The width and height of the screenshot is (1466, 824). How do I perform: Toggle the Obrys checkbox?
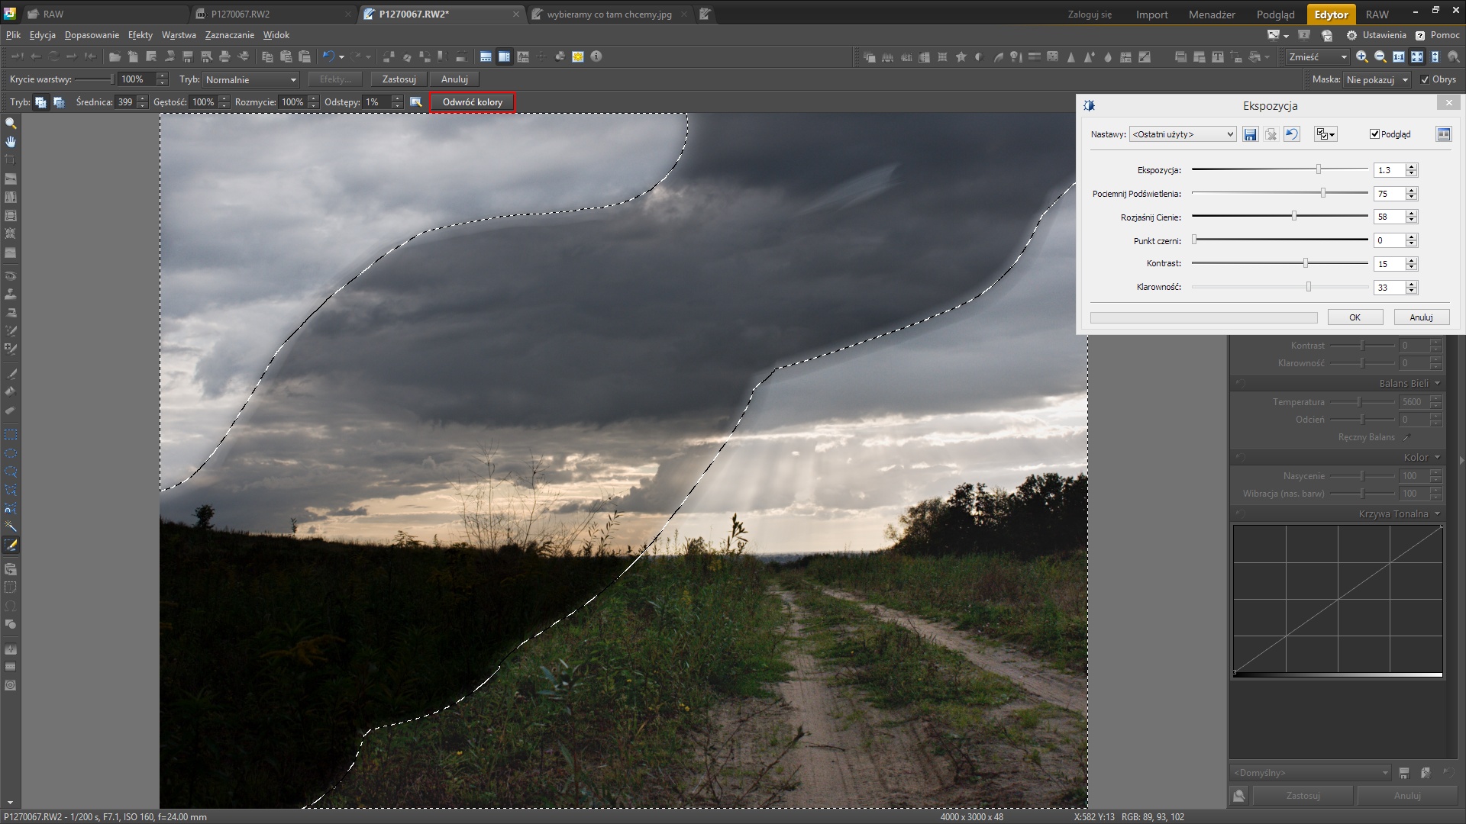point(1425,79)
